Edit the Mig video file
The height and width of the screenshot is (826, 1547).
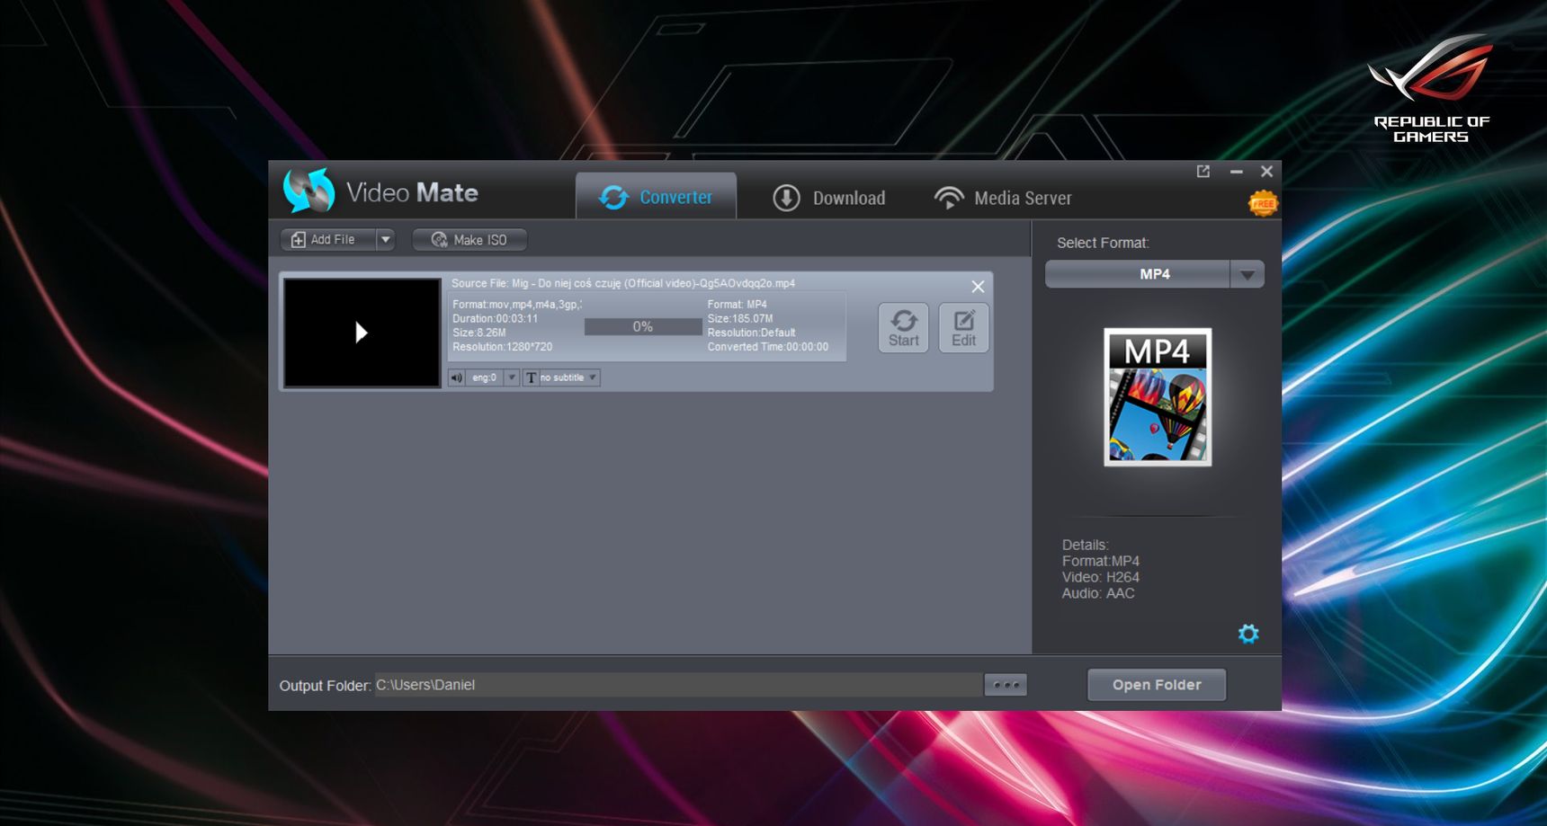point(963,328)
